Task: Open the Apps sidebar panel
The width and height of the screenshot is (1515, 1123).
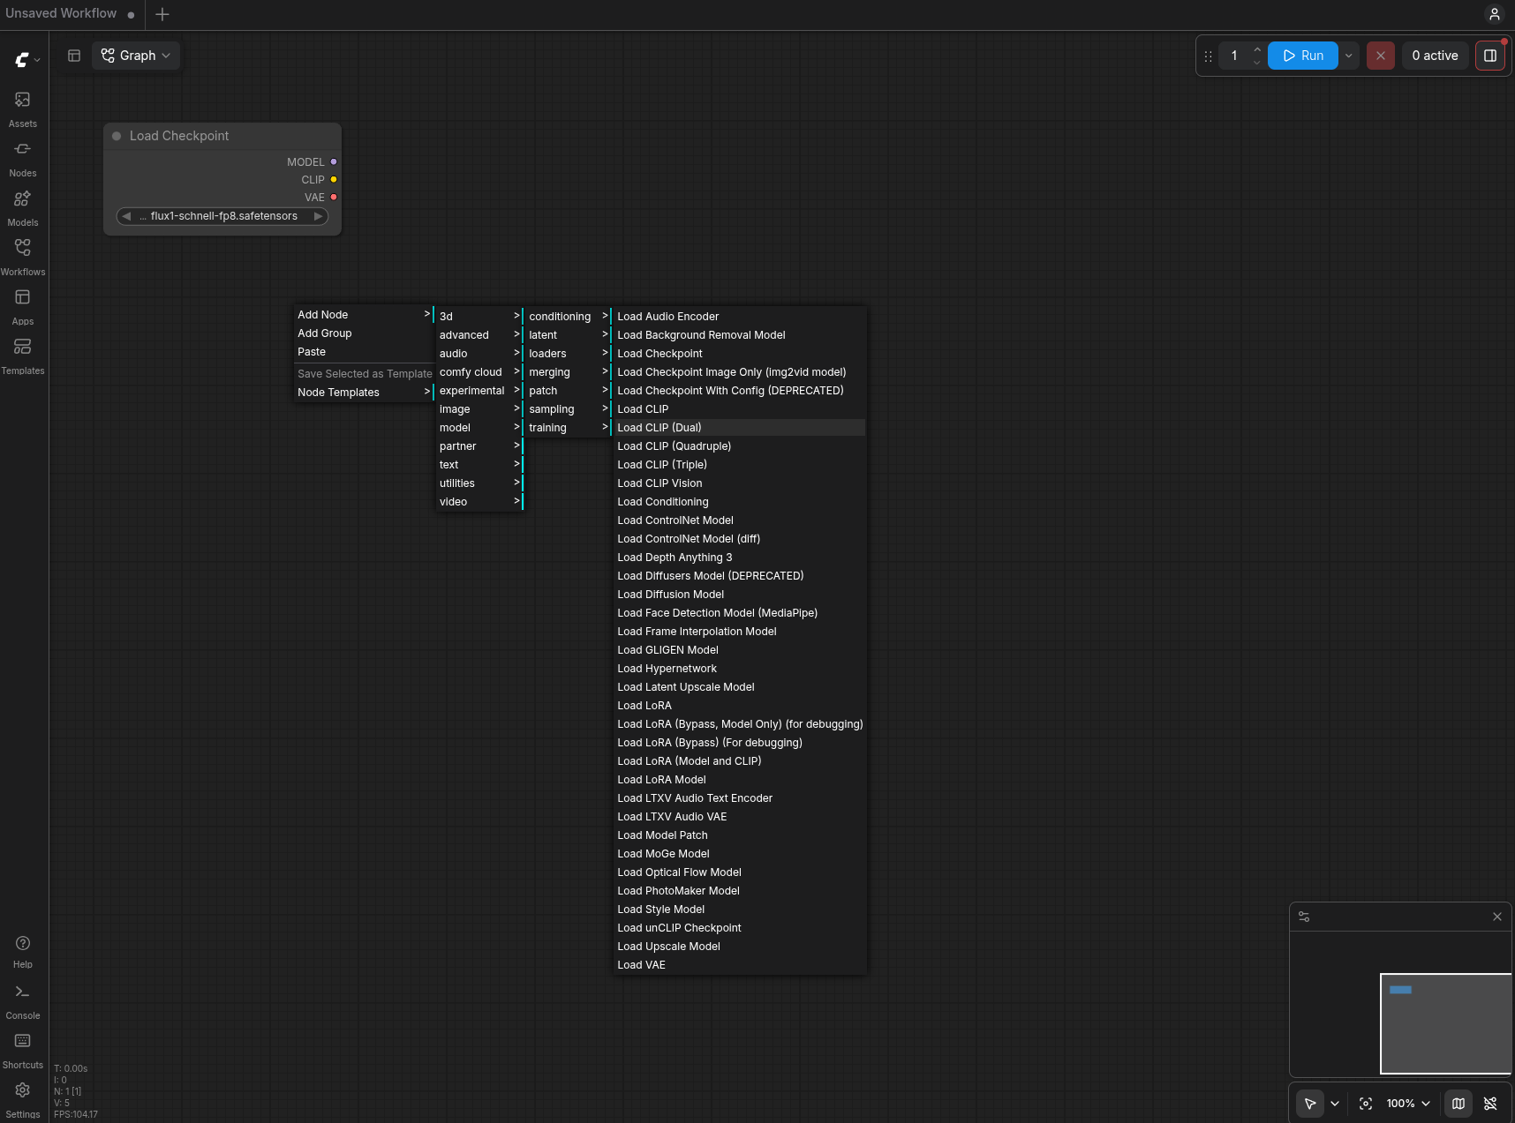Action: [23, 306]
